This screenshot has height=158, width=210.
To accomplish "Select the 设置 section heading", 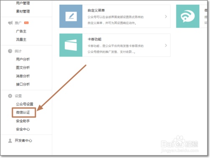I will point(18,96).
